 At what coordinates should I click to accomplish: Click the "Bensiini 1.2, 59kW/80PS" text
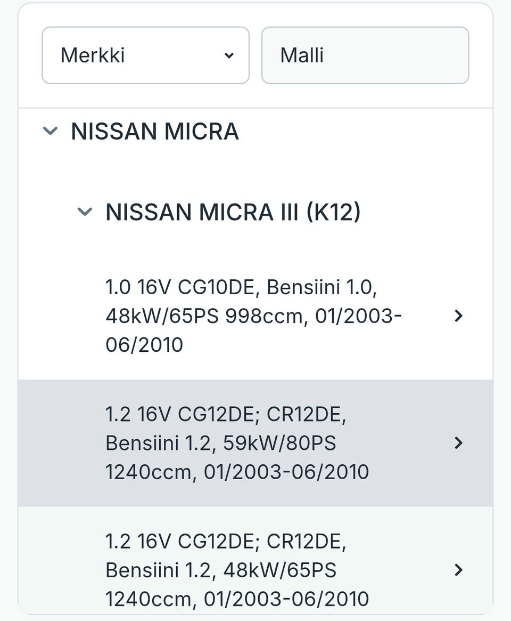point(221,443)
